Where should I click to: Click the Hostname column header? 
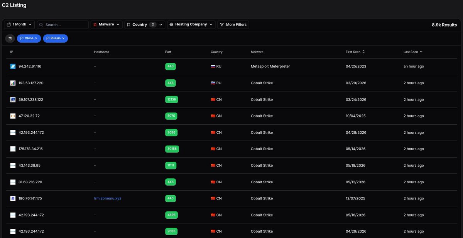[101, 52]
